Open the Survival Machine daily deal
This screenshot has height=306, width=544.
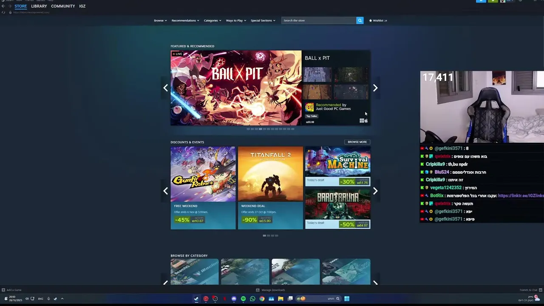[337, 167]
